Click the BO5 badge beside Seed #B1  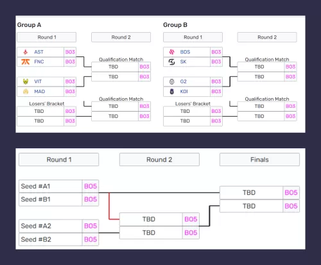pos(91,200)
